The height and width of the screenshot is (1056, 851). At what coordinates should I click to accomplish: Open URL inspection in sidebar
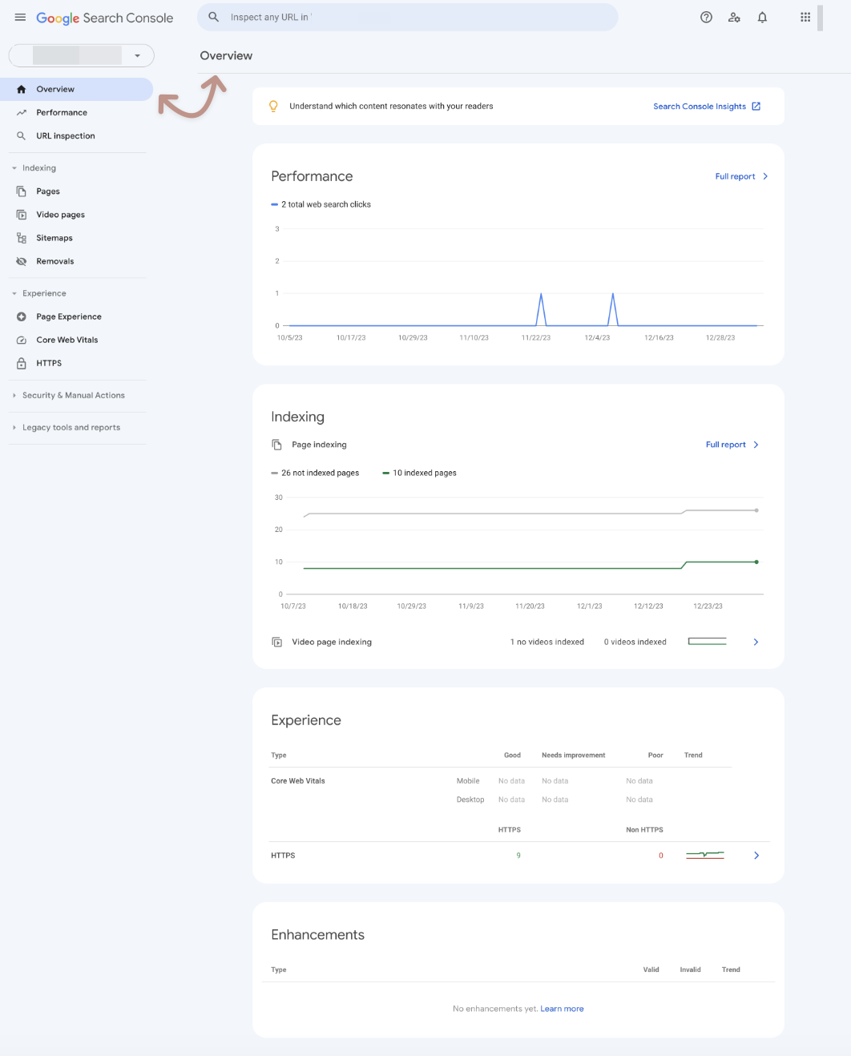tap(76, 135)
